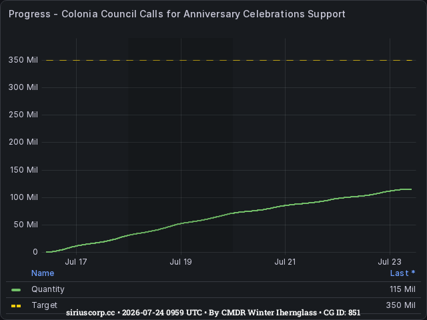Click the green Quantity color swatch
The image size is (427, 320).
[16, 290]
